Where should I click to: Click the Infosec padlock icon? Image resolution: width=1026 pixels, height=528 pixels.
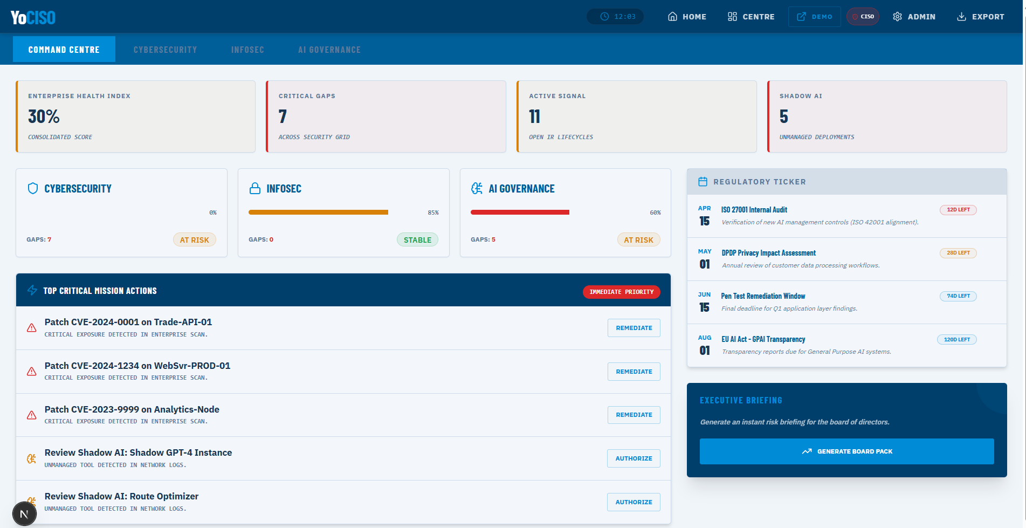(255, 188)
